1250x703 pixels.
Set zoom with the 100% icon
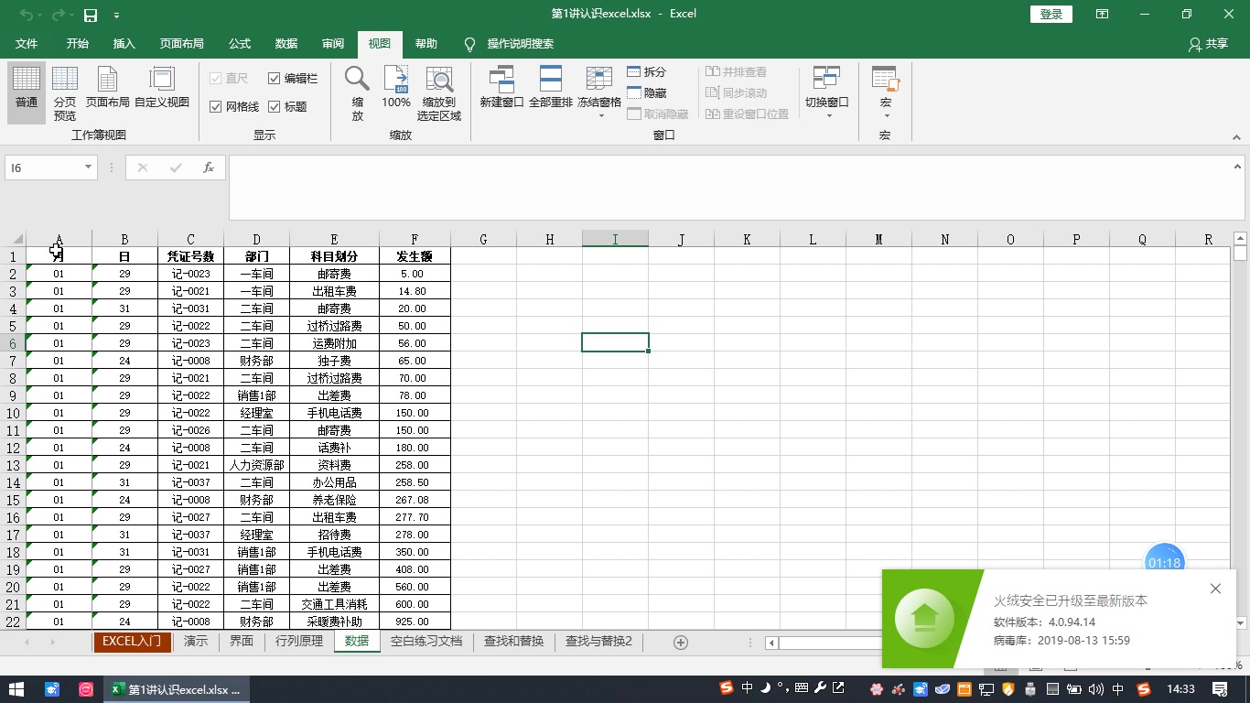395,92
